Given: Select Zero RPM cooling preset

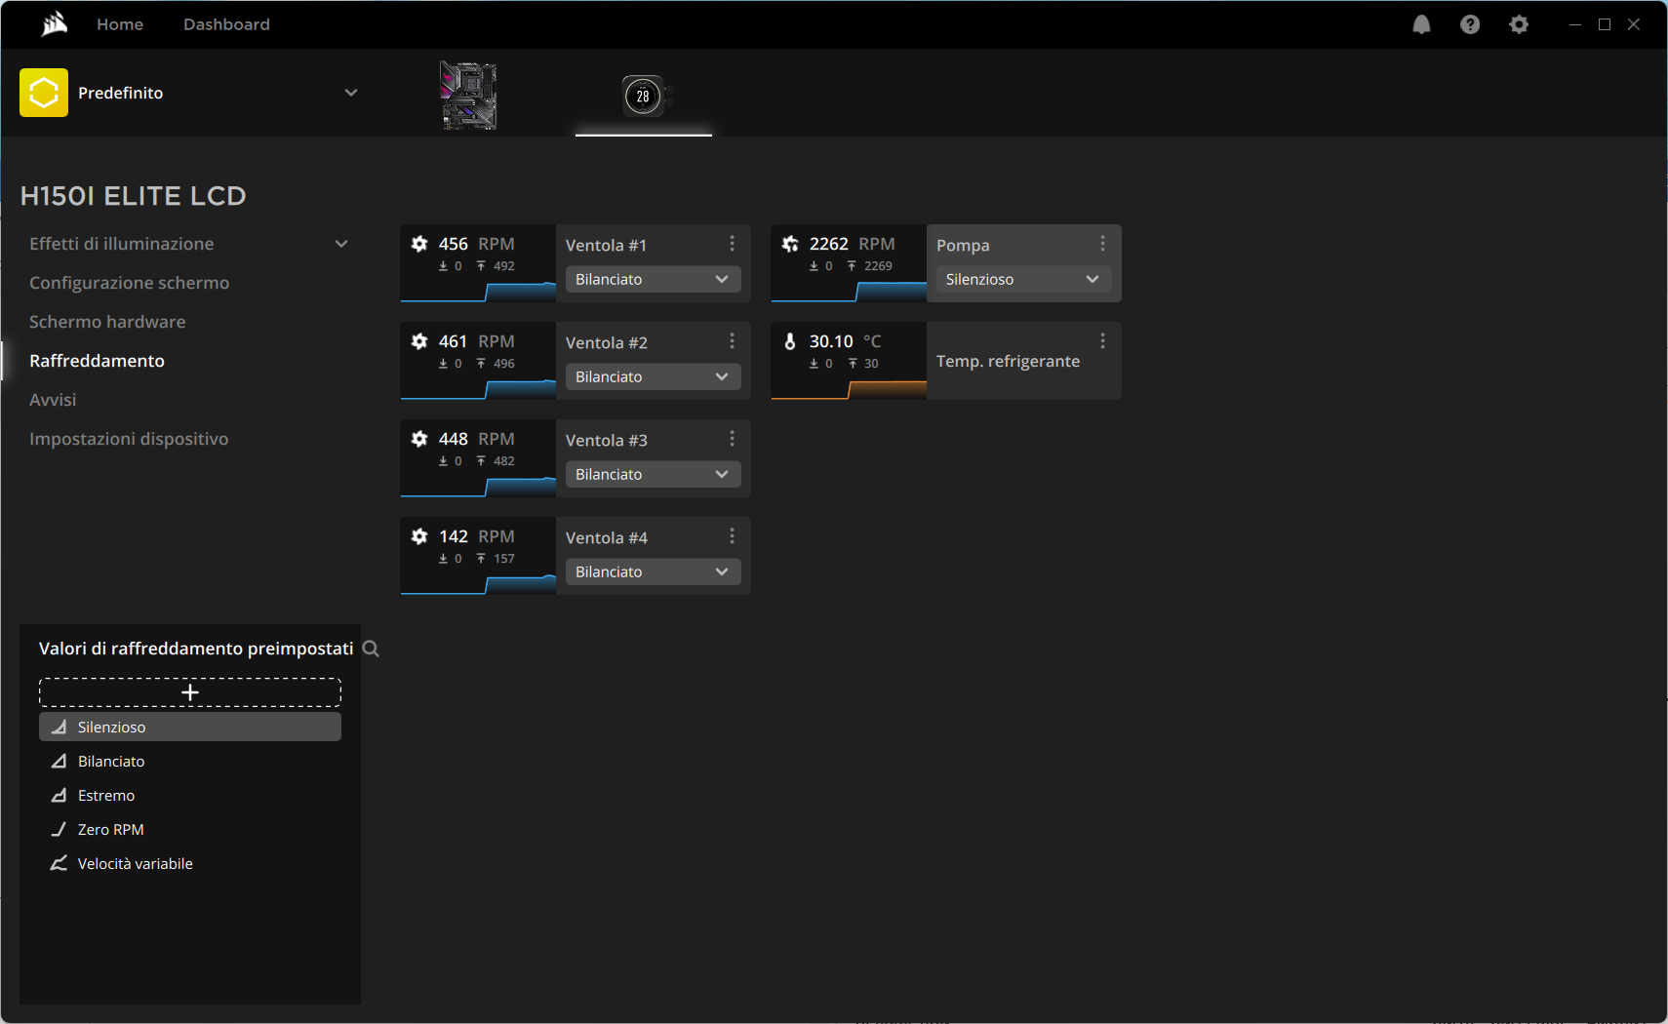Looking at the screenshot, I should pos(190,829).
